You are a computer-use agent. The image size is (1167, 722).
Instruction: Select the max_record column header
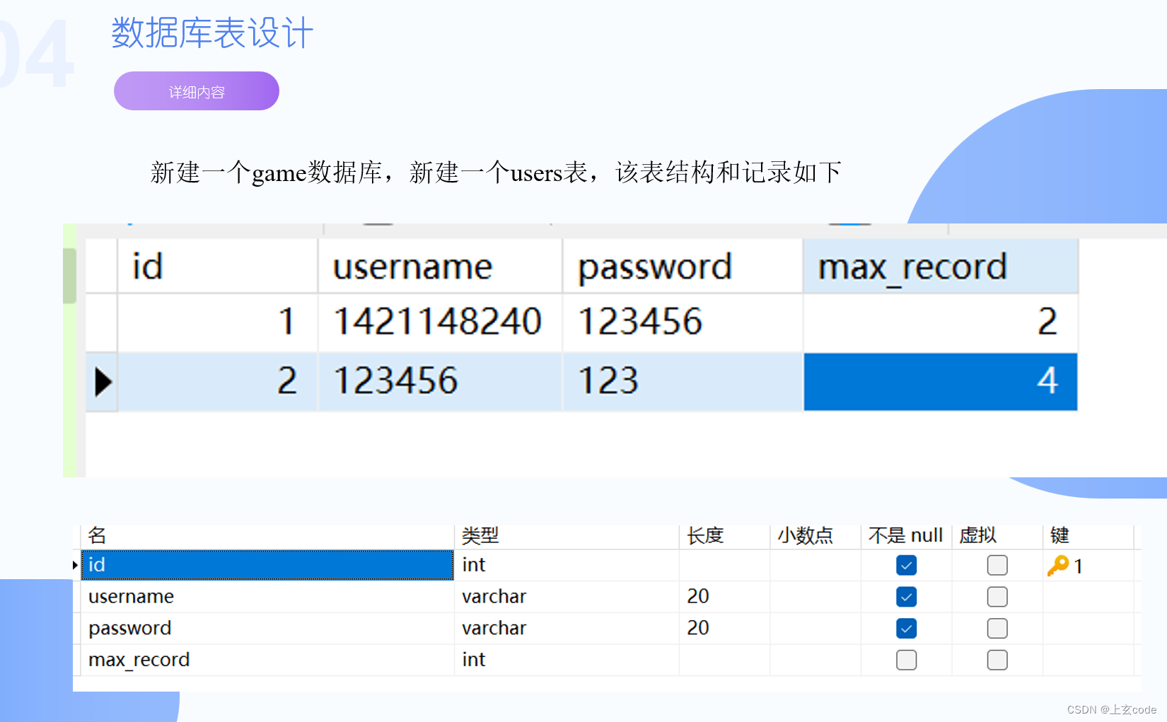click(x=941, y=267)
